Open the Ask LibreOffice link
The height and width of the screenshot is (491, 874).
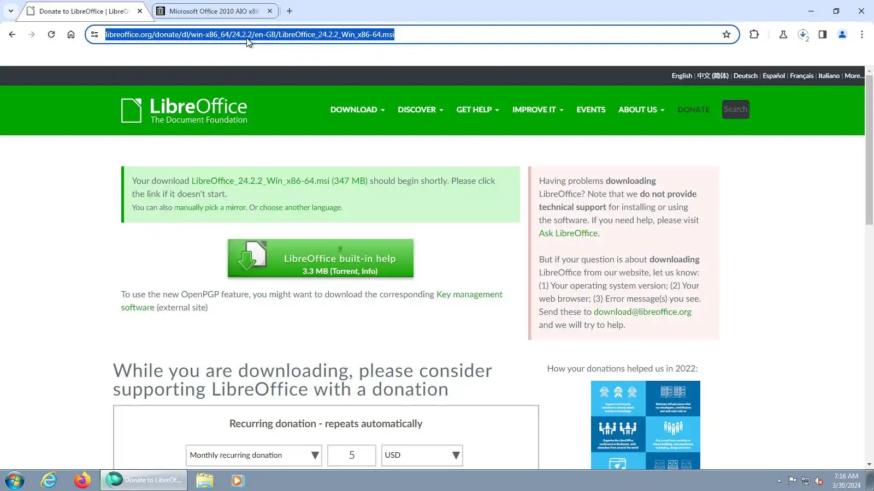point(568,233)
